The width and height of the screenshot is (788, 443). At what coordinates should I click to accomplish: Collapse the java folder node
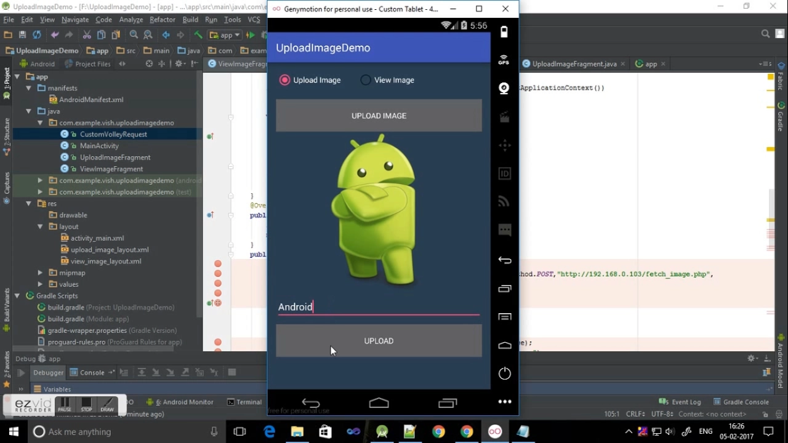[28, 111]
